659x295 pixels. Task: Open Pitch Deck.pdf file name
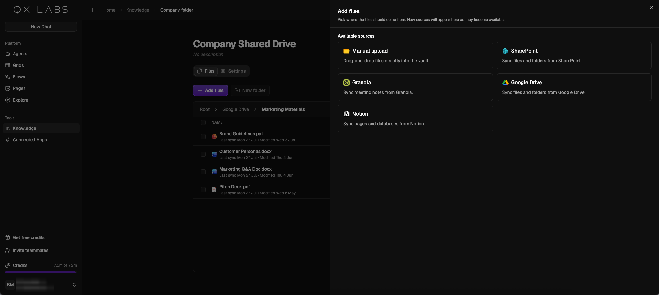coord(234,187)
